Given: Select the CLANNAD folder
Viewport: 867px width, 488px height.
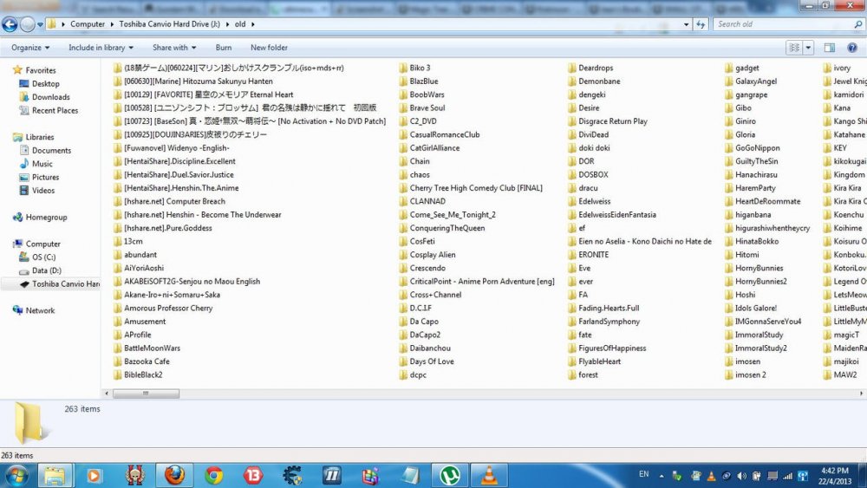Looking at the screenshot, I should click(x=427, y=201).
